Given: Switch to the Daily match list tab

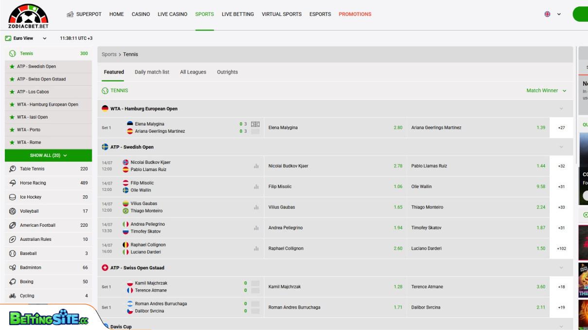Looking at the screenshot, I should click(x=152, y=72).
